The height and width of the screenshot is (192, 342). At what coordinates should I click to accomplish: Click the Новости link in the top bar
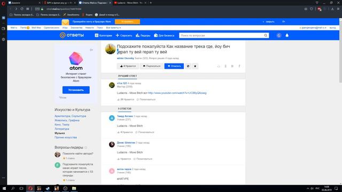click(89, 28)
